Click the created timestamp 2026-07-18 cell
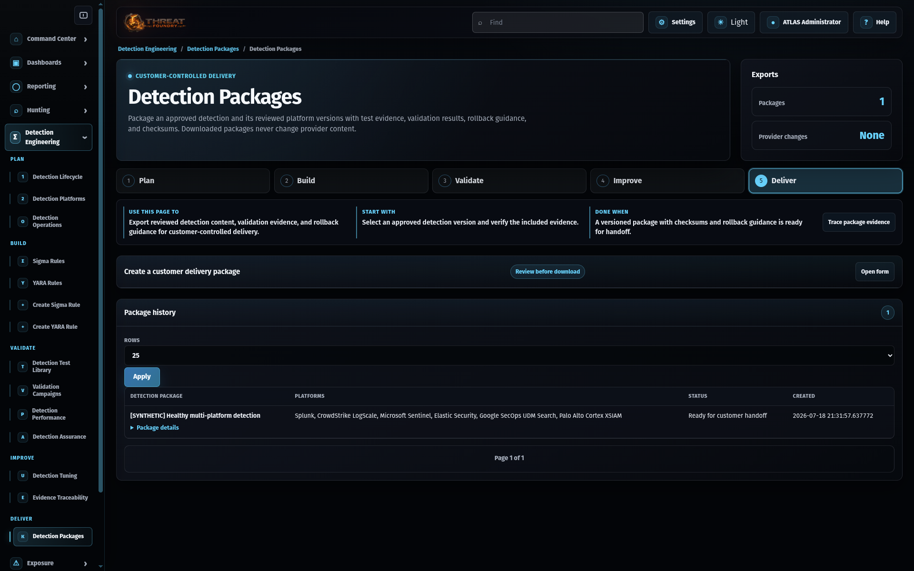 point(833,416)
